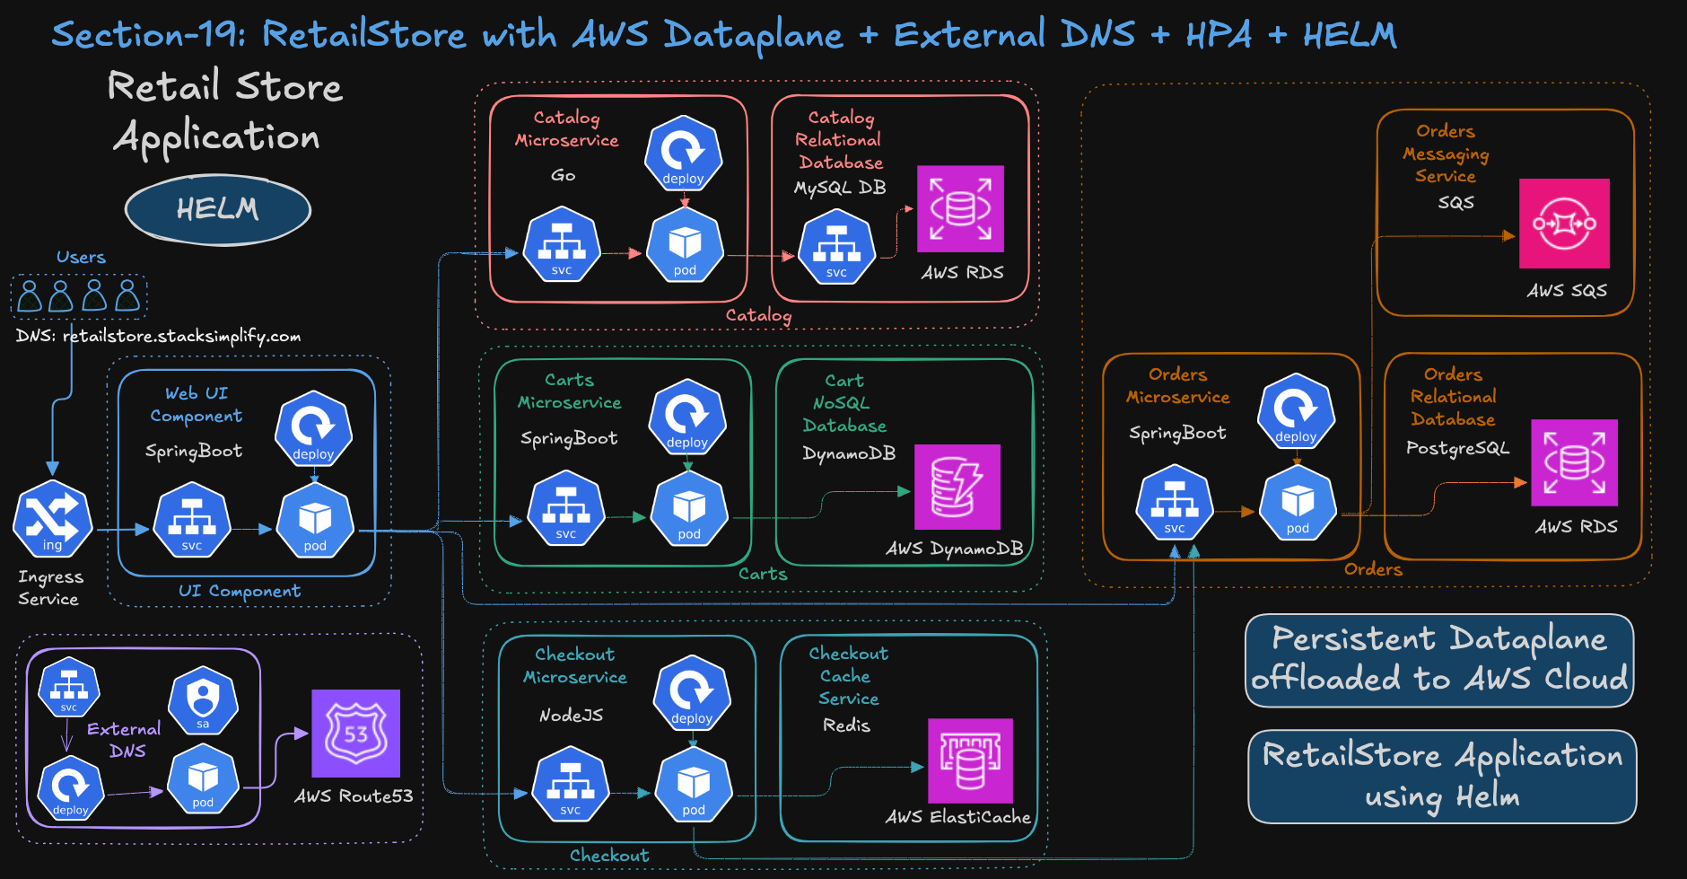
Task: Select the Carts Microservice pod icon
Action: tap(689, 510)
